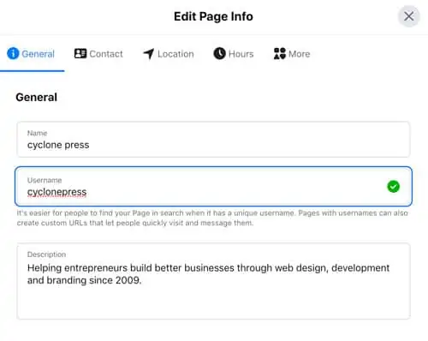Click into the Name field containing cyclone press
Screen dimensions: 428x341
point(213,140)
